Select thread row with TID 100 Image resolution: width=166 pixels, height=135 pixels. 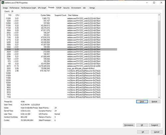[61, 64]
